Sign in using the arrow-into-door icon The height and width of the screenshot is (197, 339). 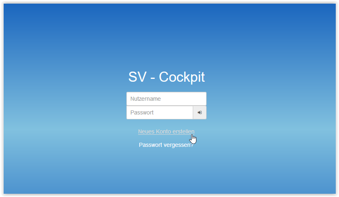(x=200, y=112)
